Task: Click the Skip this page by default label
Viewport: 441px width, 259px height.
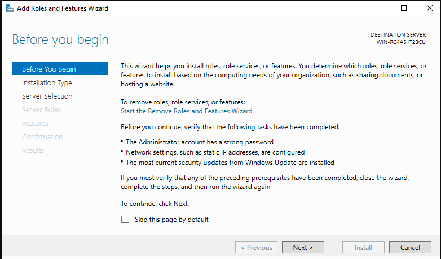Action: point(171,220)
